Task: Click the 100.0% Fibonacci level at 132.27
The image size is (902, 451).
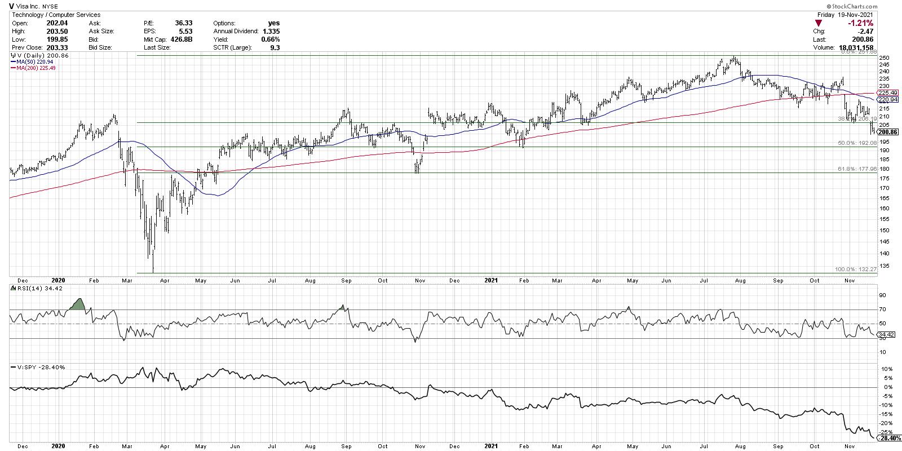Action: [855, 269]
